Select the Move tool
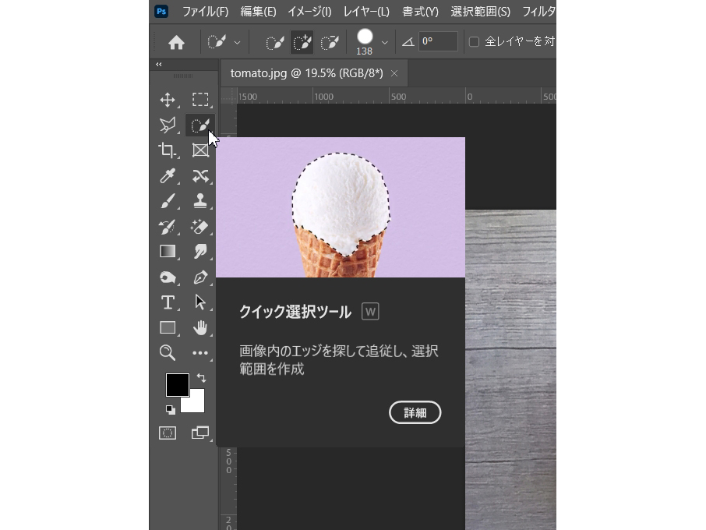The height and width of the screenshot is (530, 706). click(167, 100)
